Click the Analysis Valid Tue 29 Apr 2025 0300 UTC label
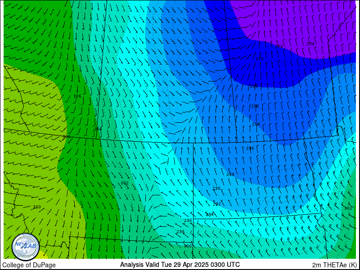 [x=180, y=264]
